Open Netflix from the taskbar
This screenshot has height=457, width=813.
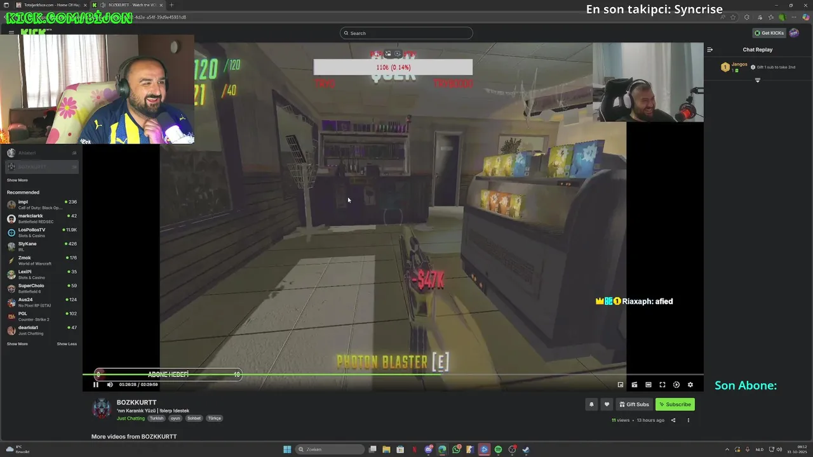pyautogui.click(x=415, y=449)
